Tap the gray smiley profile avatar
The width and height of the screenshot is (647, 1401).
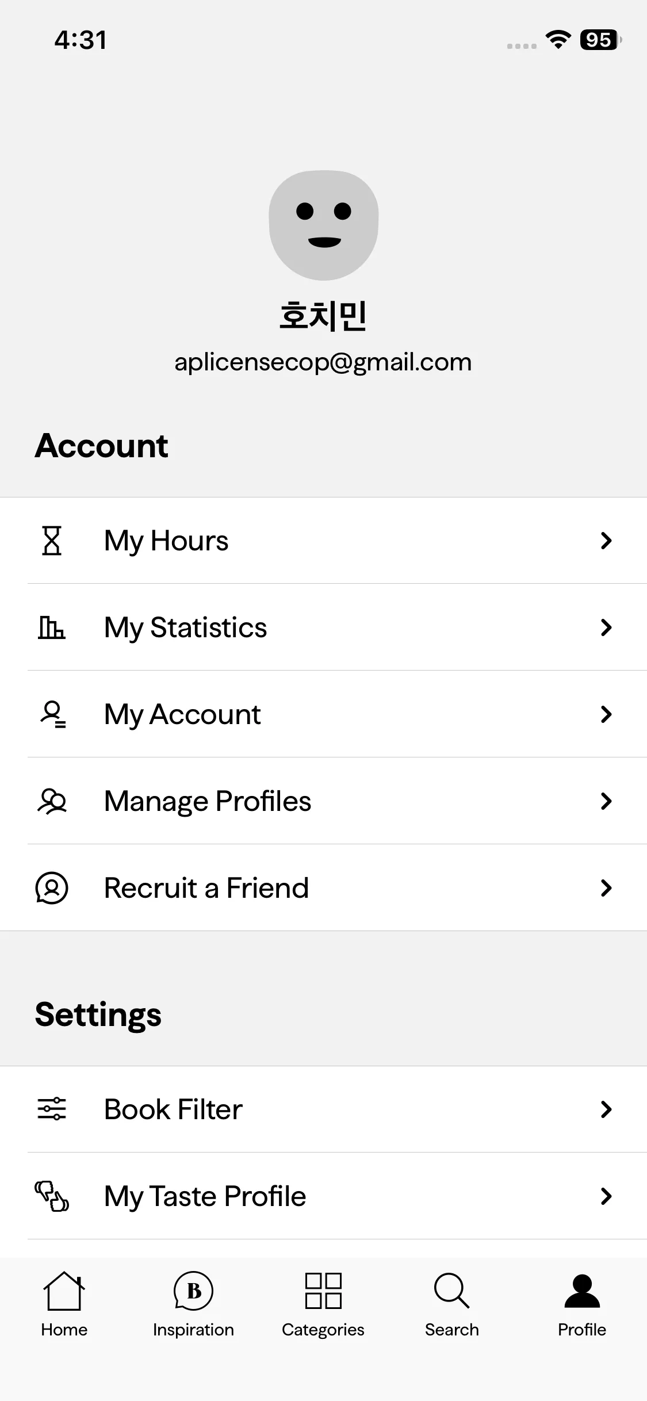[324, 225]
